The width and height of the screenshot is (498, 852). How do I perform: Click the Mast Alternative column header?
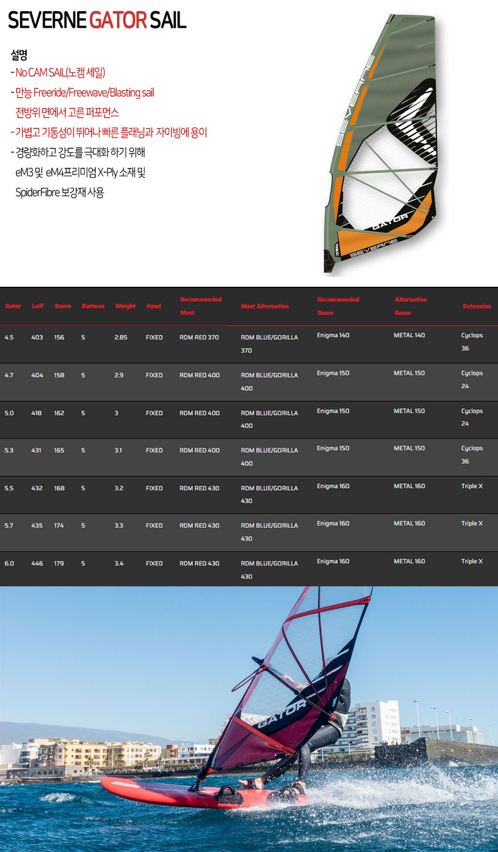265,306
